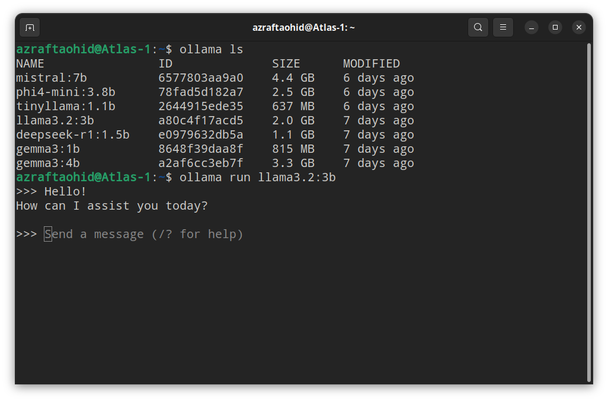Screen dimensions: 608x401
Task: Minimize the terminal window
Action: click(x=531, y=27)
